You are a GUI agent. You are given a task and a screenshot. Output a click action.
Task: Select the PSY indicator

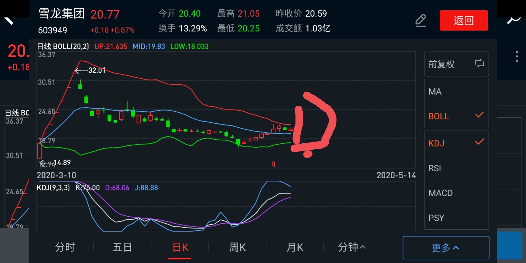tap(436, 218)
